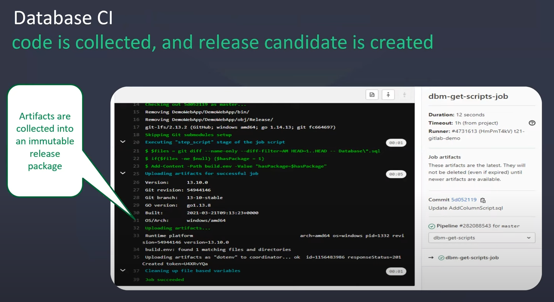Click the Checking out 5d052119 as master line
554x302 pixels.
195,105
